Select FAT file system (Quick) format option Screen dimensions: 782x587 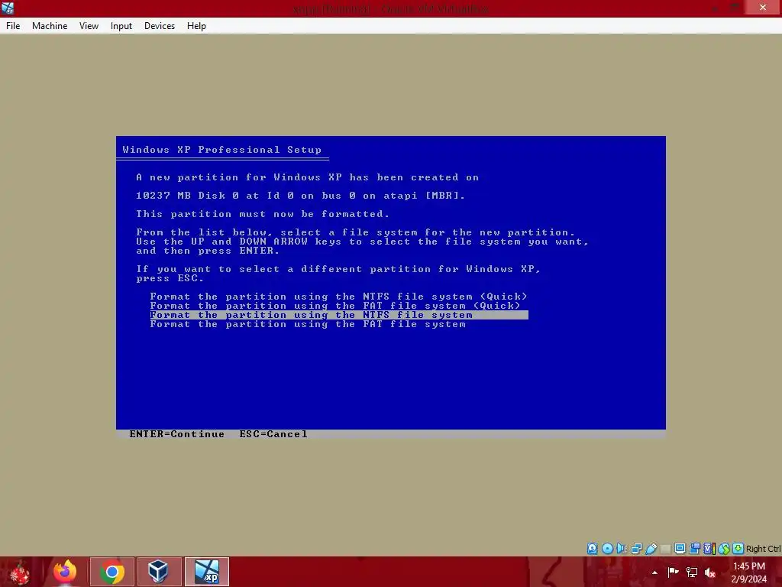[x=335, y=306]
